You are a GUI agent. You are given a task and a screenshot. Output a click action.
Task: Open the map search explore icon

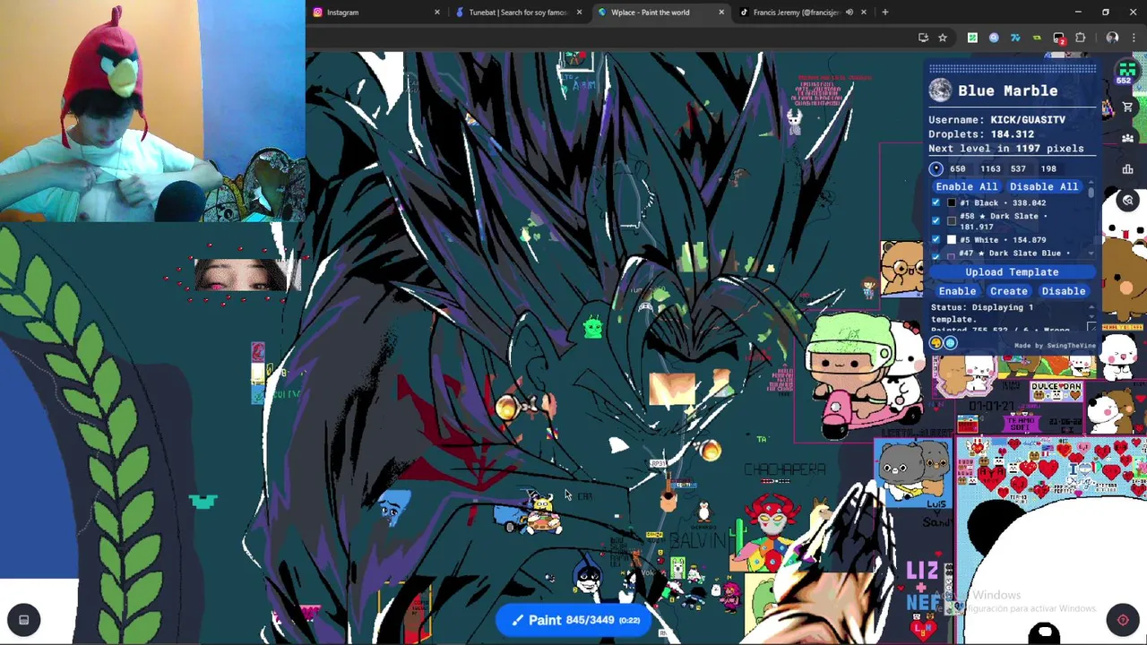[x=1128, y=201]
